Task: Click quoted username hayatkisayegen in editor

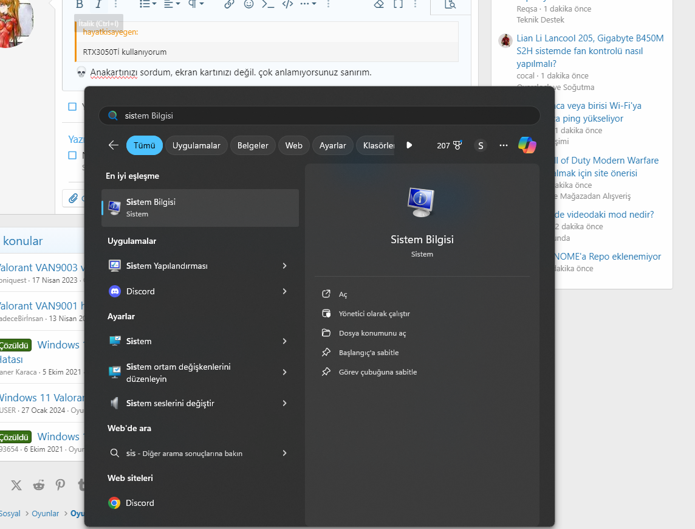Action: [111, 32]
